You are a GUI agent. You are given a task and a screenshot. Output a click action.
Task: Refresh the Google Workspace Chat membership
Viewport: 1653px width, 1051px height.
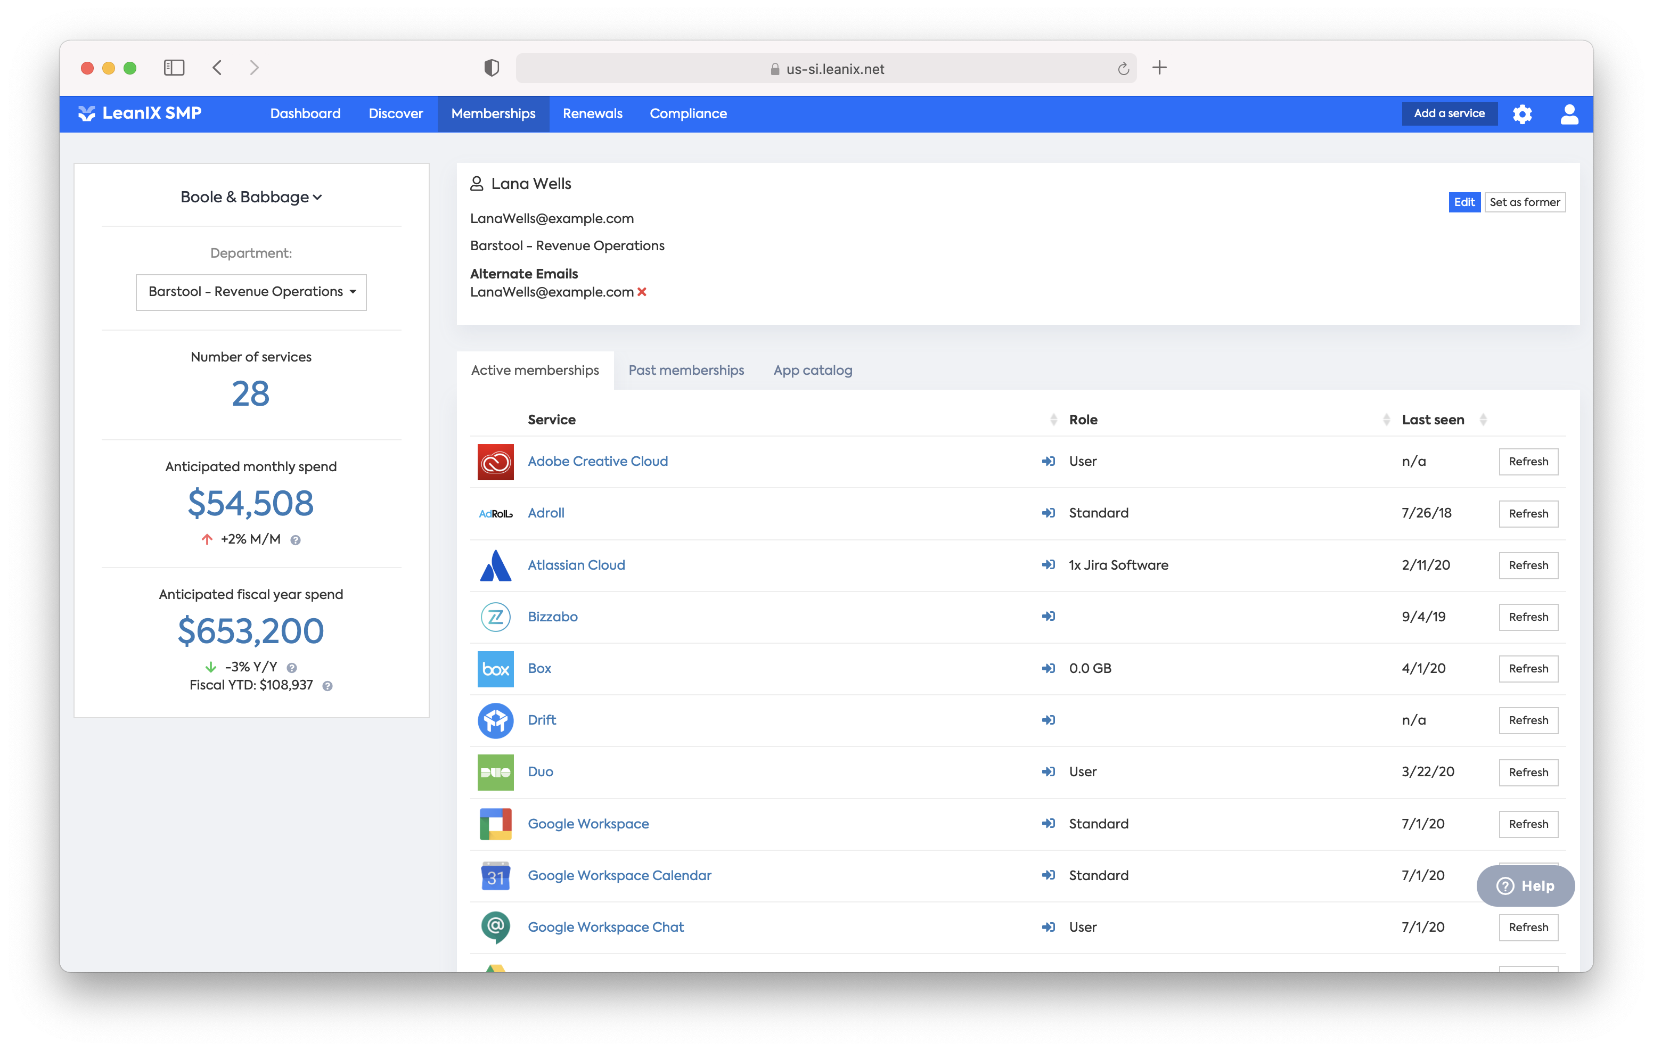pyautogui.click(x=1528, y=928)
